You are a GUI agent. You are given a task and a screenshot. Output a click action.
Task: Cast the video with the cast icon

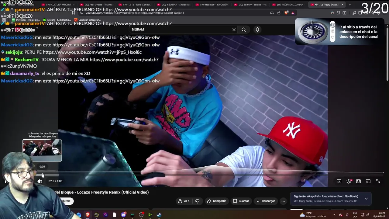[368, 181]
